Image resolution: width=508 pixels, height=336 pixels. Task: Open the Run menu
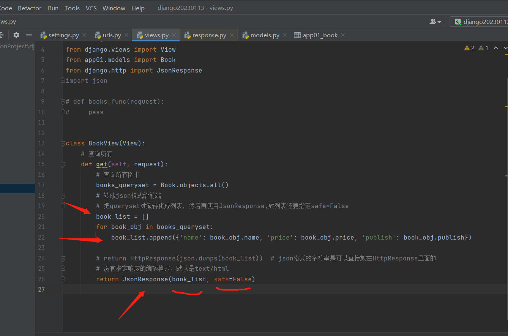pos(53,8)
